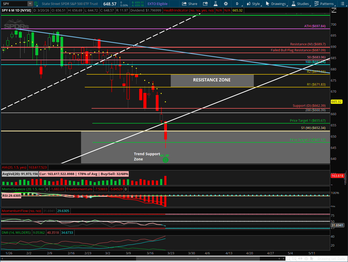Click the scroll left arrow on the time scrollbar
This screenshot has height=262, width=348.
[279, 259]
